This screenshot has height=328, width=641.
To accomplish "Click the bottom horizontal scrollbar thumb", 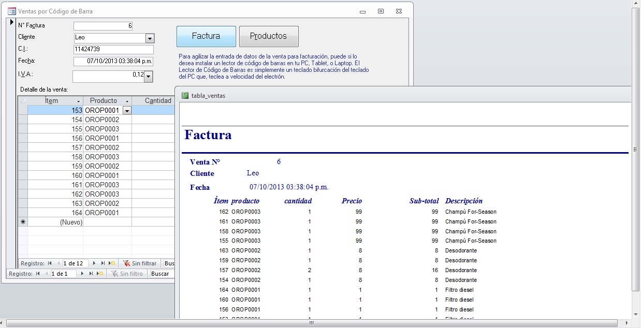I will click(311, 323).
